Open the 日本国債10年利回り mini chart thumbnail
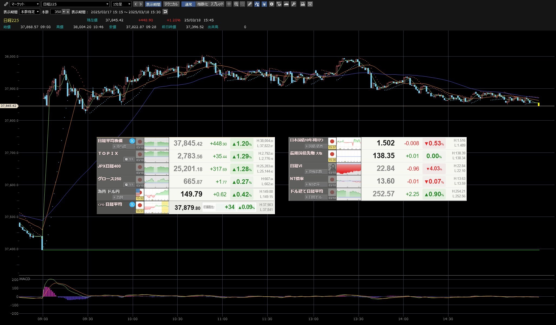 (x=349, y=143)
